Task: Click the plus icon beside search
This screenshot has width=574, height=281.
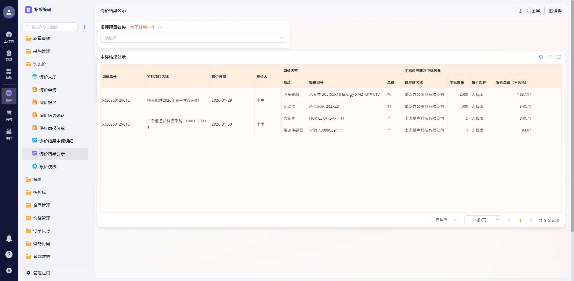Action: [84, 27]
